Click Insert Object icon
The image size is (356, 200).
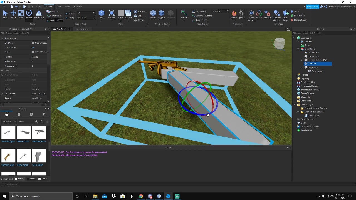[x=251, y=16]
